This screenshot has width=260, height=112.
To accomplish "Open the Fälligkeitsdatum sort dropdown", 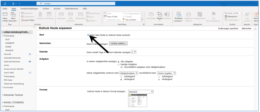I will pos(129,73).
